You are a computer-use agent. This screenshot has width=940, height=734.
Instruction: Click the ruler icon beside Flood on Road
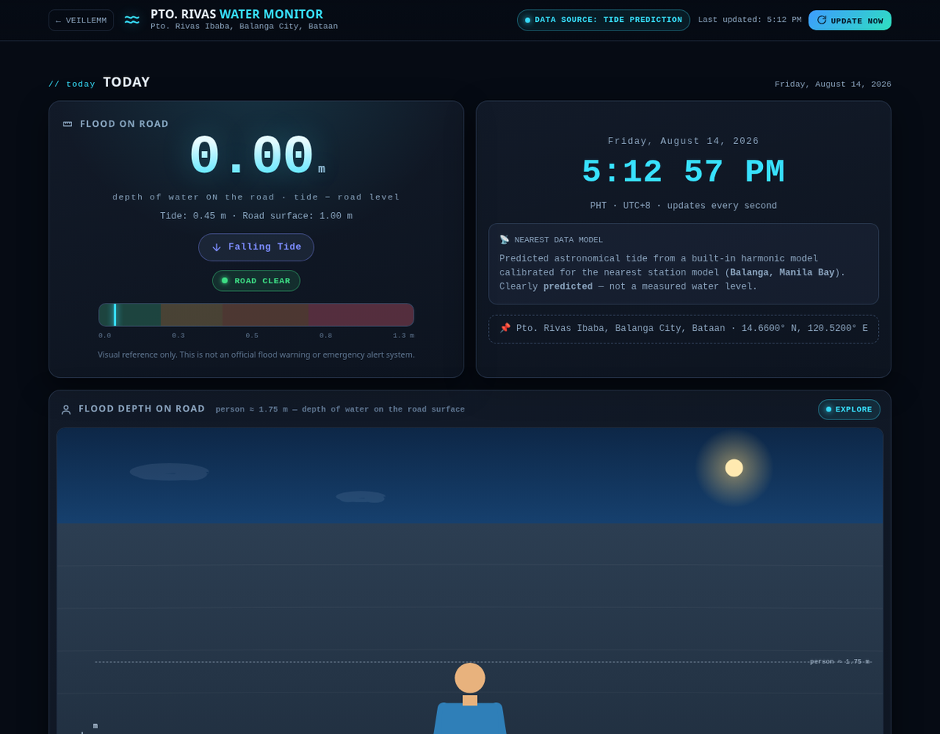point(67,124)
